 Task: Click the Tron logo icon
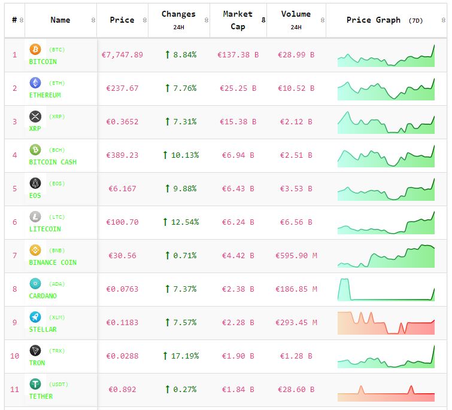(35, 351)
